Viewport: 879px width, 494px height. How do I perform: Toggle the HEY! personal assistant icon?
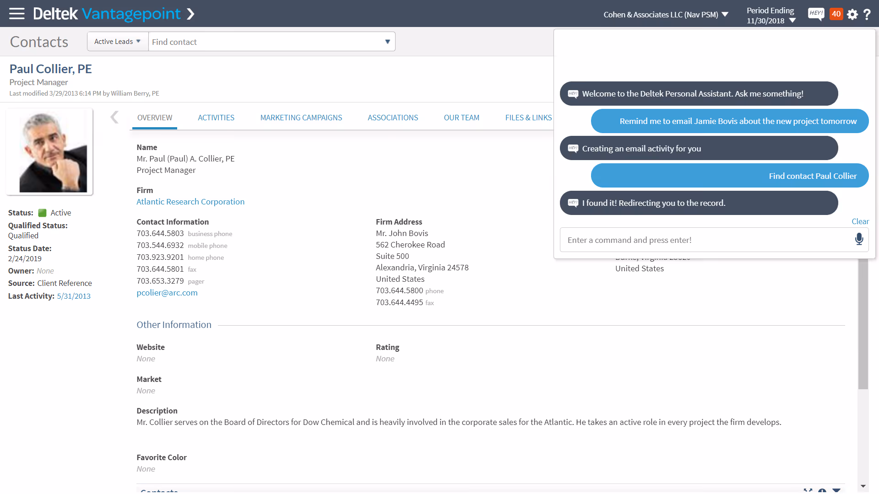point(816,14)
